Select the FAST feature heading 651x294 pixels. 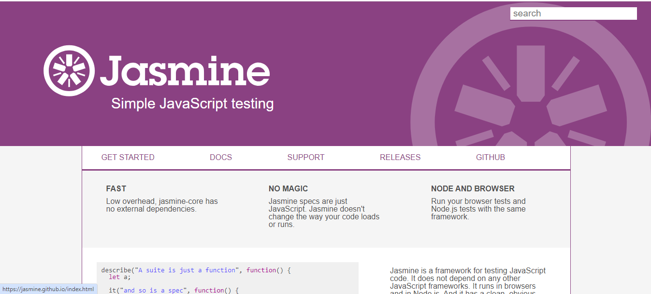[x=116, y=188]
